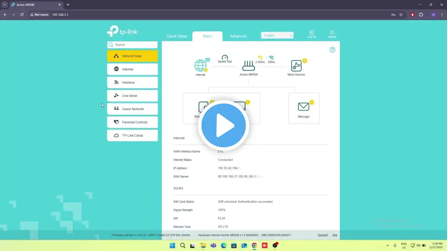Viewport: 447px width, 251px height.
Task: Open a new browser tab
Action: click(x=68, y=5)
